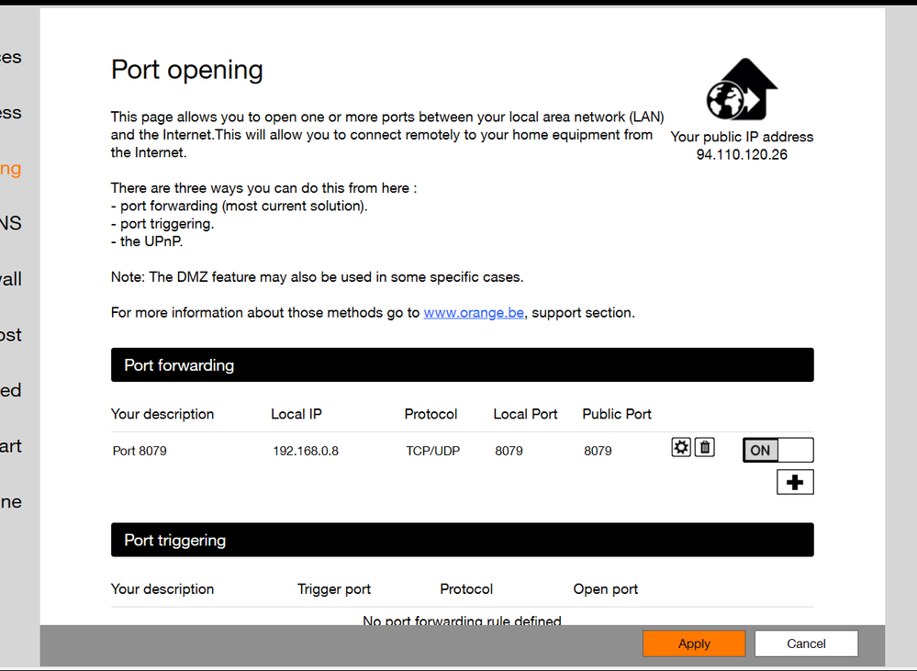The width and height of the screenshot is (917, 671).
Task: Add a new port forwarding rule with plus button
Action: [795, 482]
